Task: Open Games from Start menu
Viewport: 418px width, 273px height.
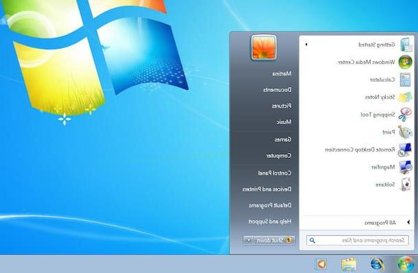Action: 283,139
